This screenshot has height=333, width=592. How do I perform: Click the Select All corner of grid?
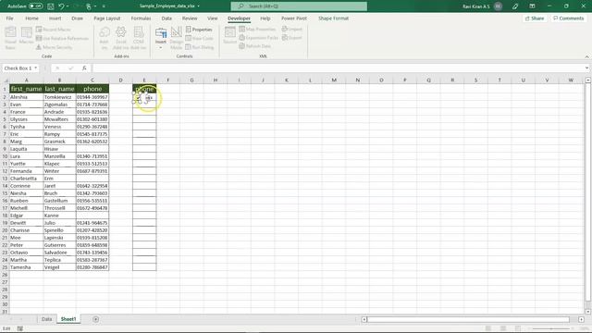[6, 80]
